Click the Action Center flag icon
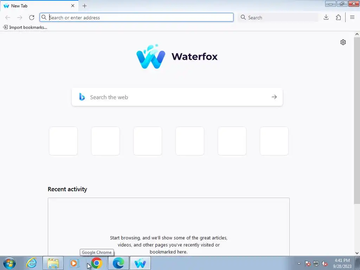 click(x=308, y=263)
